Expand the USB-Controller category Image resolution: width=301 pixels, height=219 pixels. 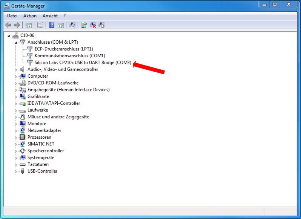pyautogui.click(x=16, y=172)
